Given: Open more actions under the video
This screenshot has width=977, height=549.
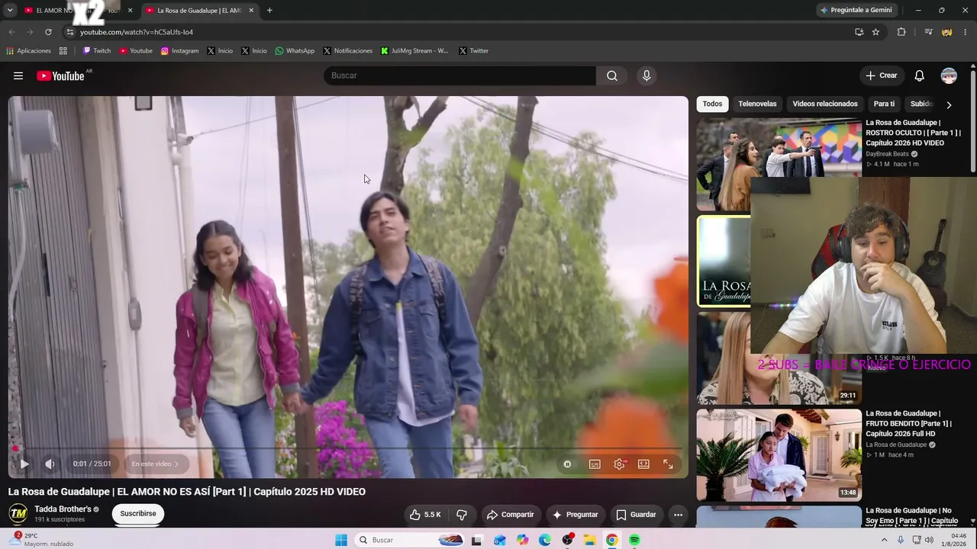Looking at the screenshot, I should [x=678, y=515].
